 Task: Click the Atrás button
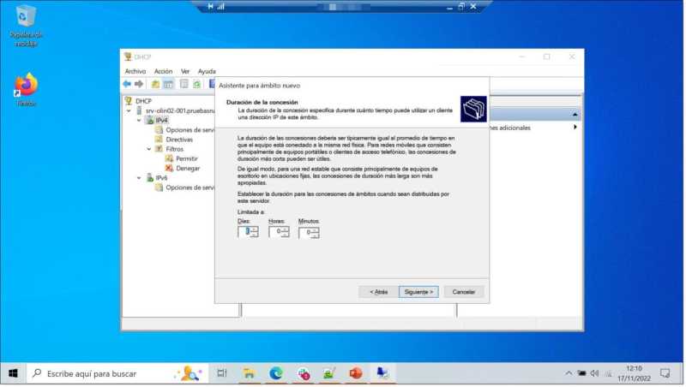coord(378,292)
